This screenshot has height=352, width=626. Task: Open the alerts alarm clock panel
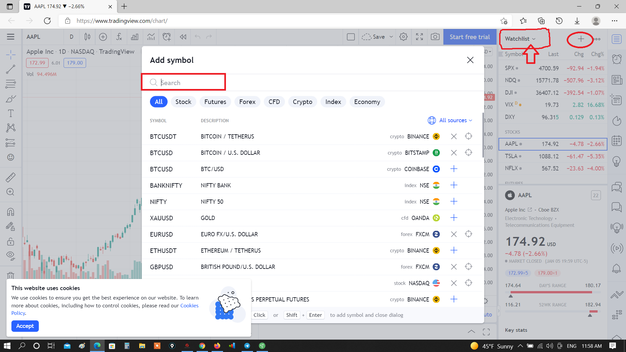pos(617,59)
